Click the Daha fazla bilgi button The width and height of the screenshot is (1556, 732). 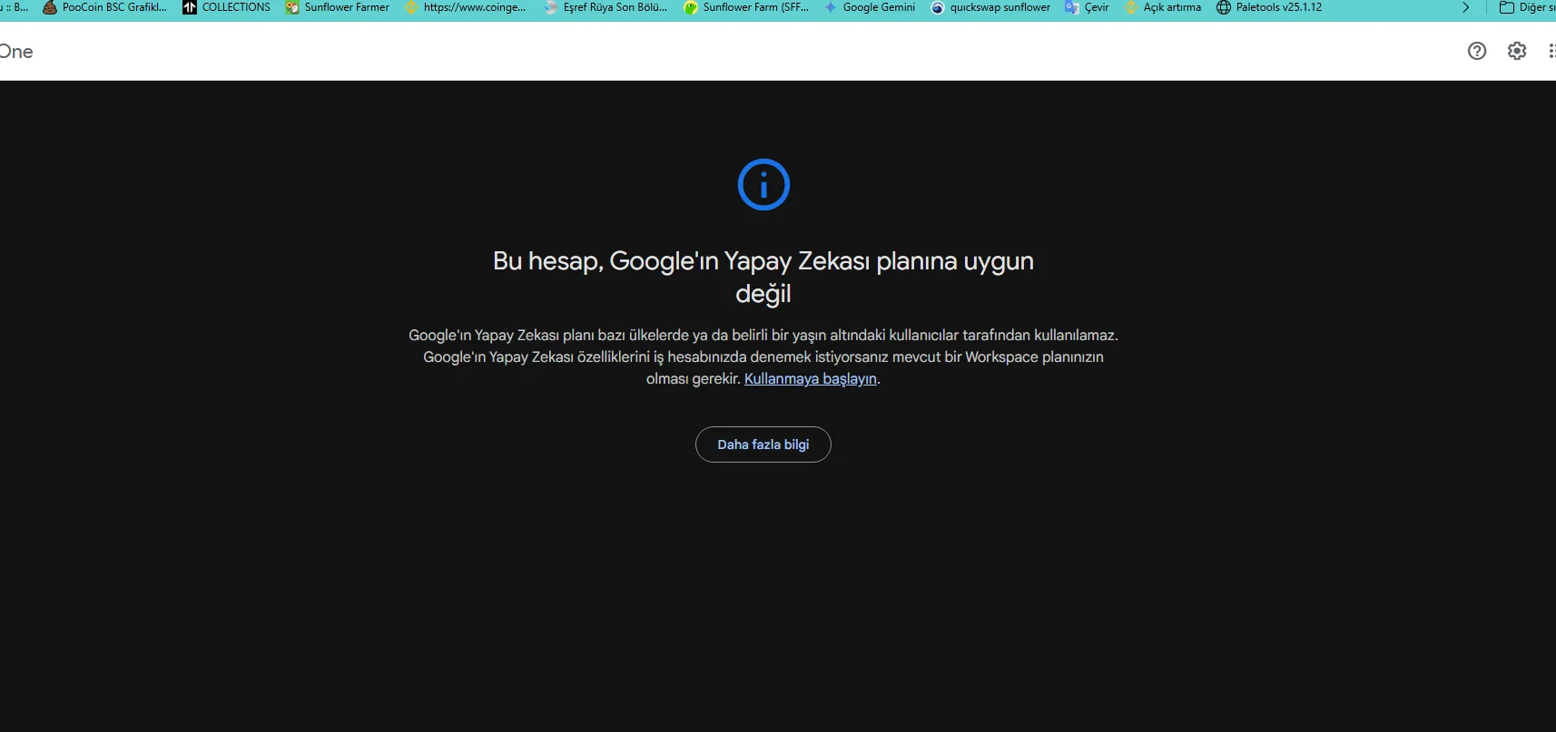point(763,444)
